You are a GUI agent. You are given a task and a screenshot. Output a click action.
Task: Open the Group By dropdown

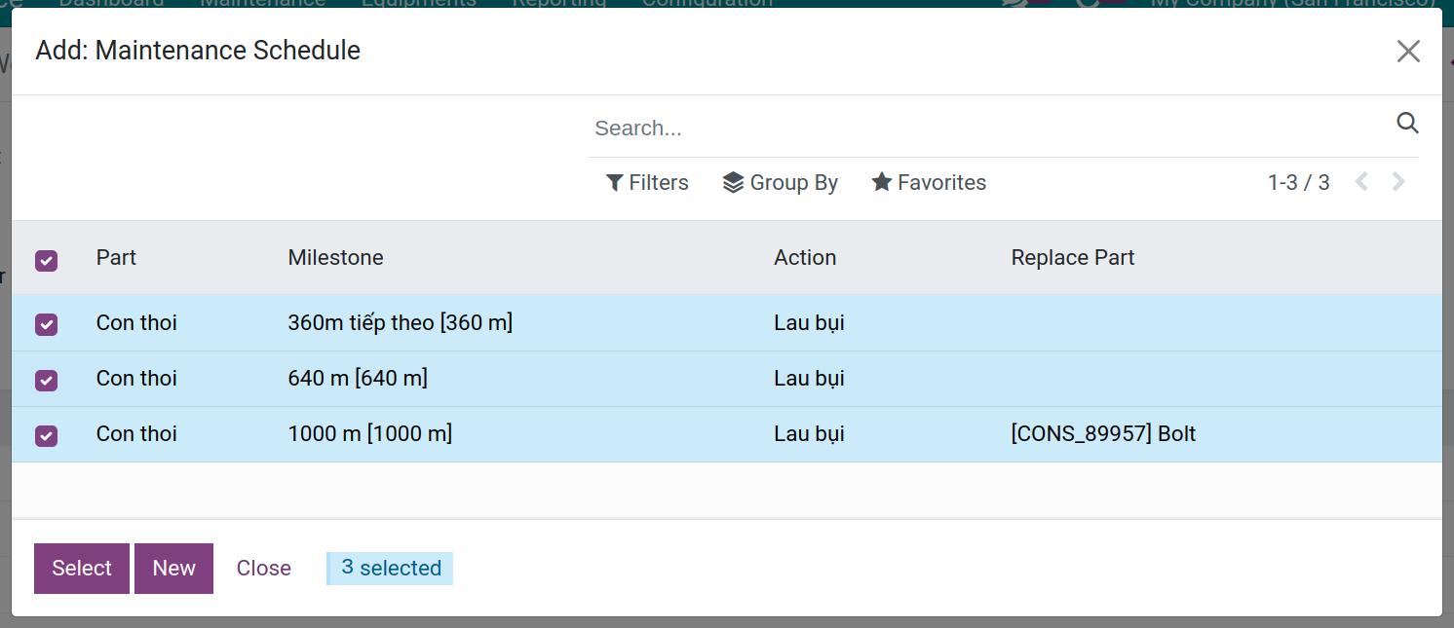(x=781, y=183)
